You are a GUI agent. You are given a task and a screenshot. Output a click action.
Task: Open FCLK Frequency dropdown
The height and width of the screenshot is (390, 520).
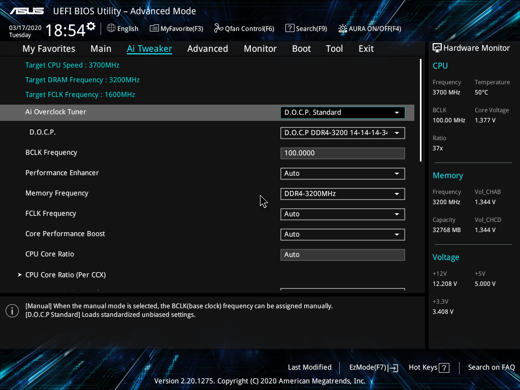tap(343, 214)
